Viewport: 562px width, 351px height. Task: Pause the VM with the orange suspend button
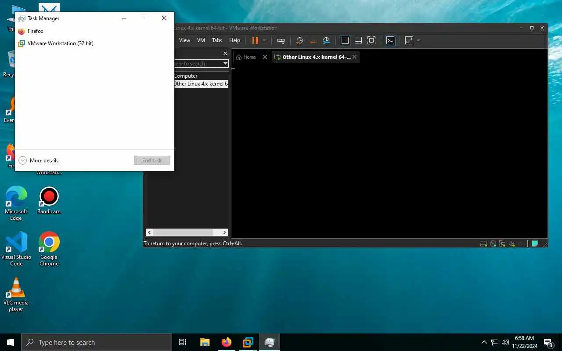255,40
